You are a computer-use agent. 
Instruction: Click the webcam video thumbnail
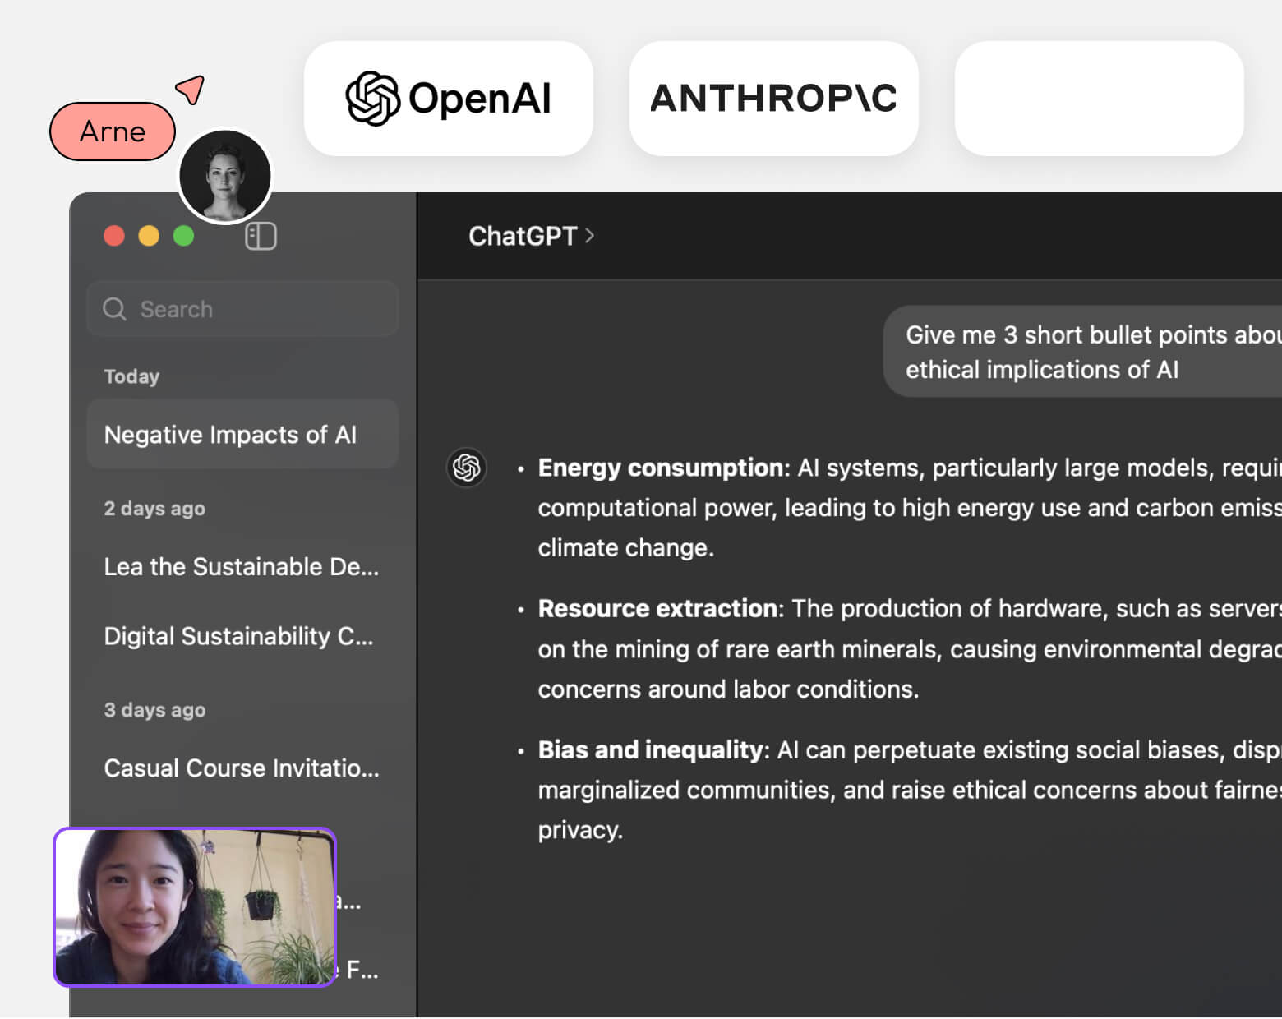click(196, 907)
